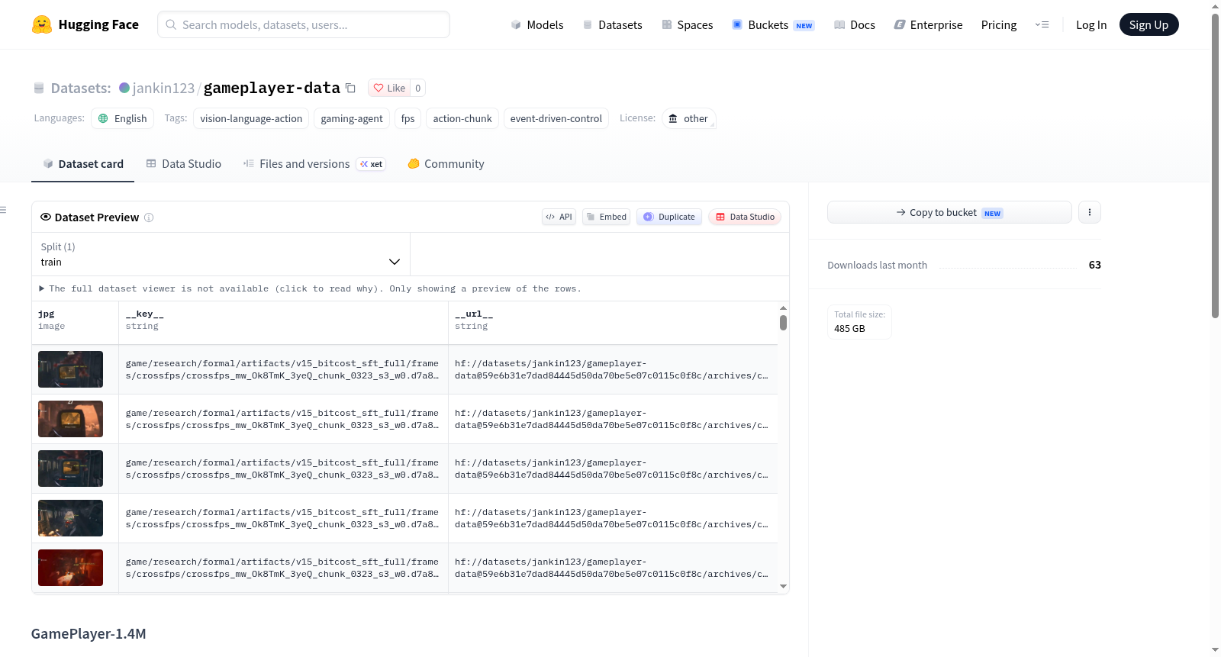
Task: Open the Models navigation item
Action: click(x=537, y=25)
